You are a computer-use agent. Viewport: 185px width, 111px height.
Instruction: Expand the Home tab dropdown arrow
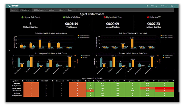coord(16,10)
